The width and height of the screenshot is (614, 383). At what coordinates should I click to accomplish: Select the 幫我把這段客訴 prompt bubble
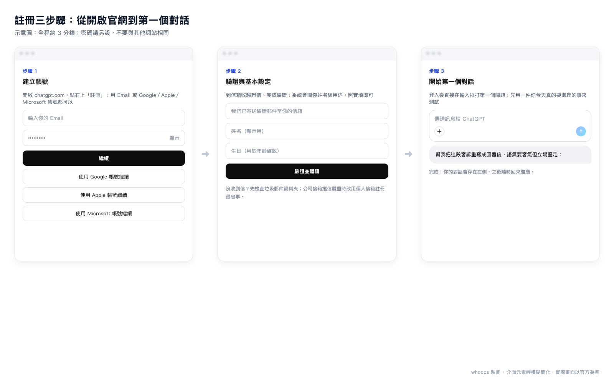[510, 154]
